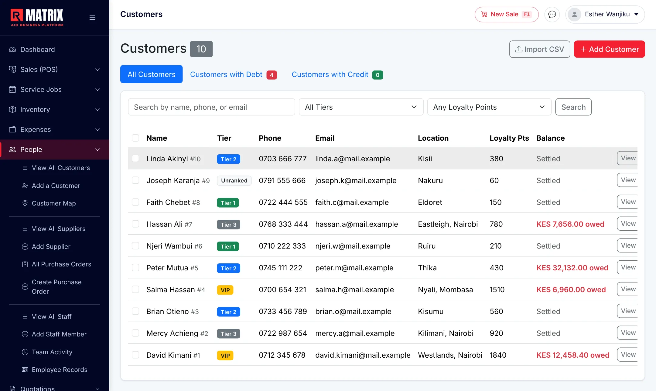Screen dimensions: 656x391
Task: Select Peter Mutua's row checkbox
Action: click(x=135, y=268)
